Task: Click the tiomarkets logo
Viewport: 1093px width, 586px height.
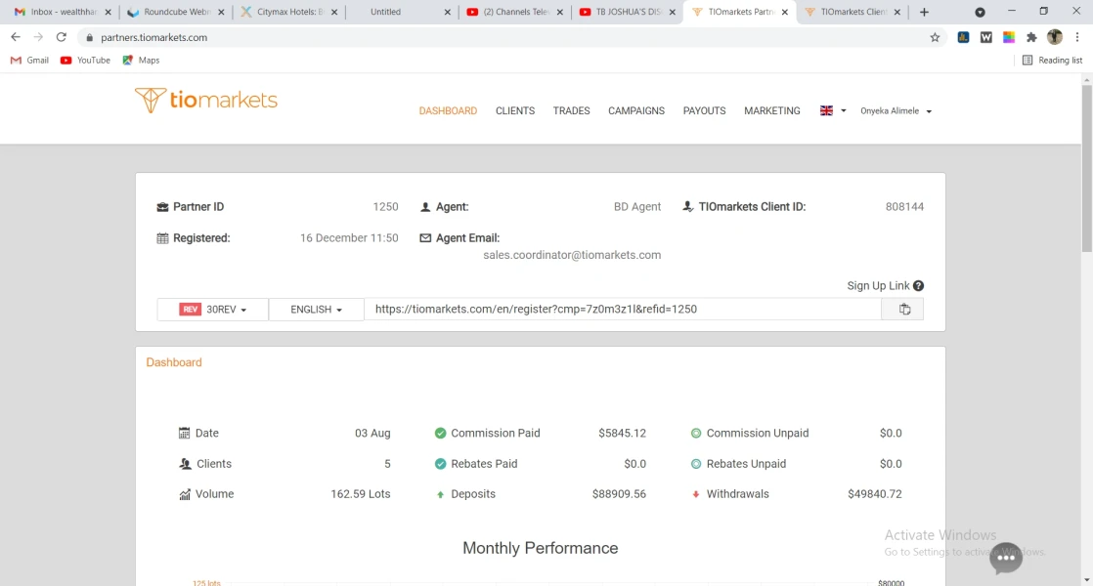Action: click(x=205, y=101)
